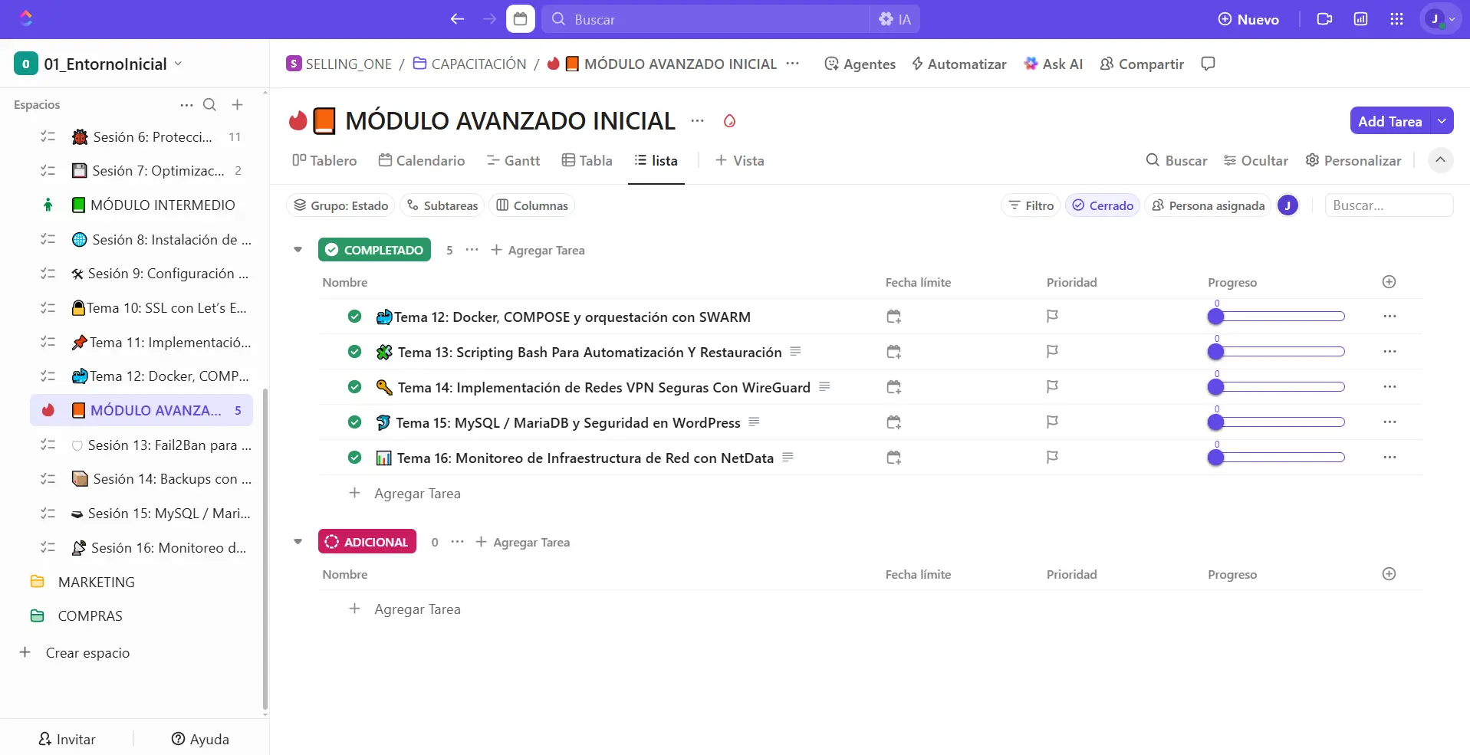
Task: Set the priority flag for Tema 15
Action: pos(1052,422)
